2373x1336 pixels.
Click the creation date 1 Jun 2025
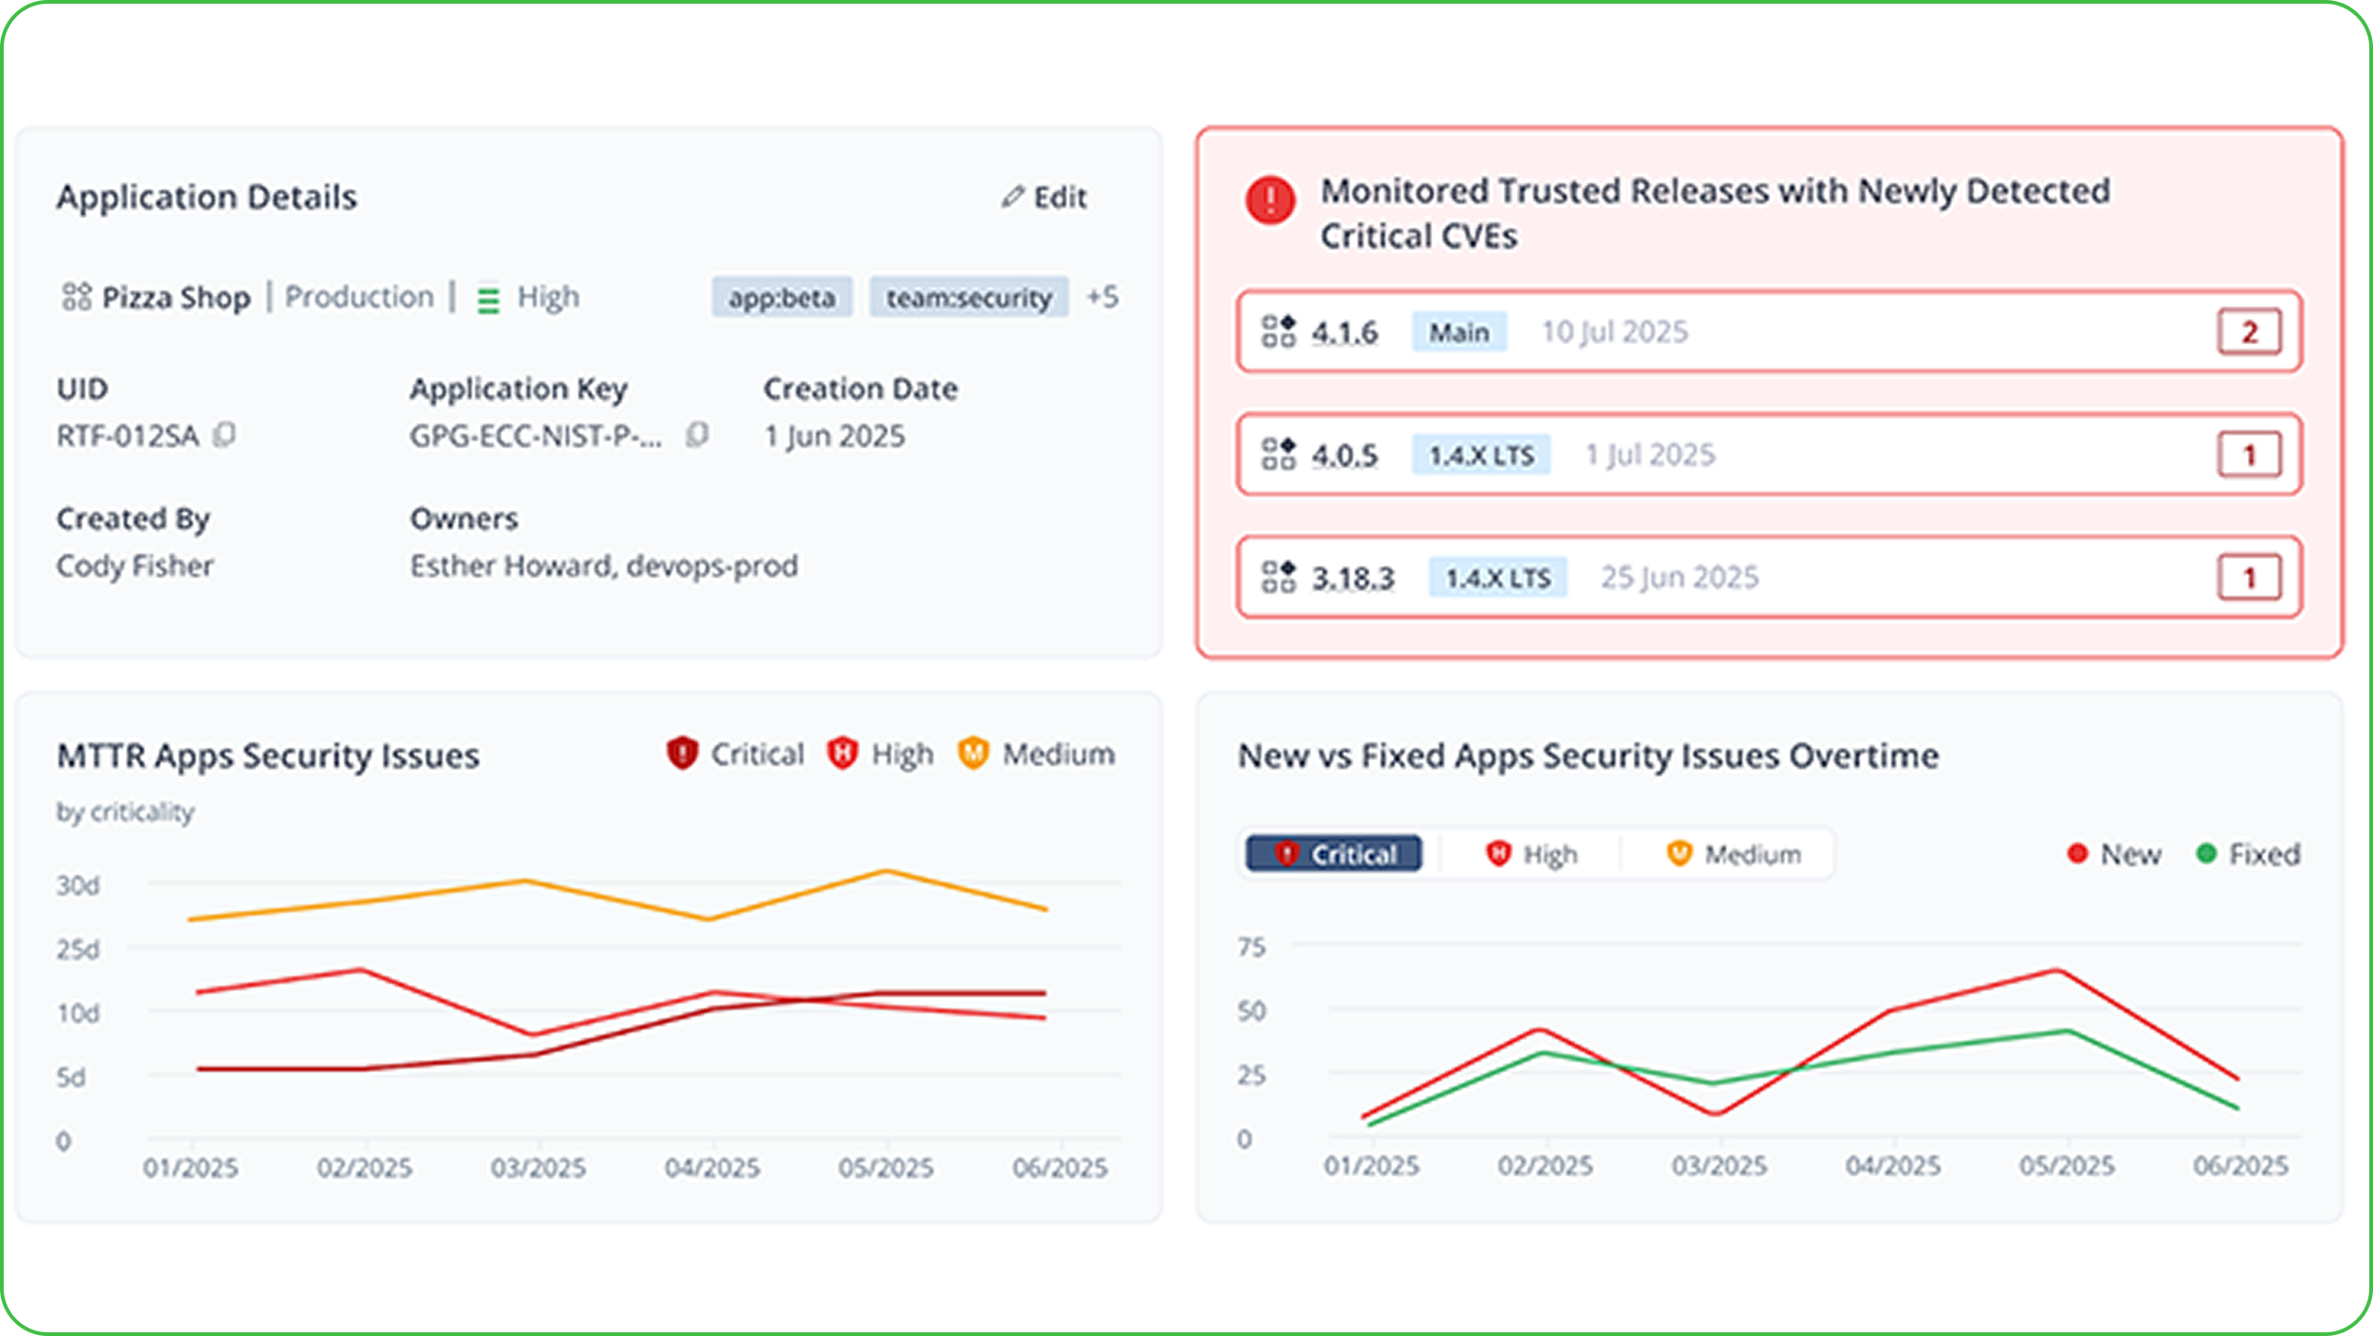click(x=835, y=435)
